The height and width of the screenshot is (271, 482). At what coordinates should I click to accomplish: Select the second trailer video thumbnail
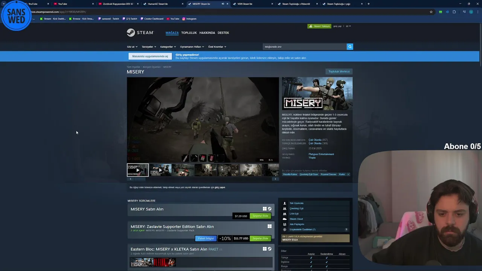pyautogui.click(x=161, y=170)
